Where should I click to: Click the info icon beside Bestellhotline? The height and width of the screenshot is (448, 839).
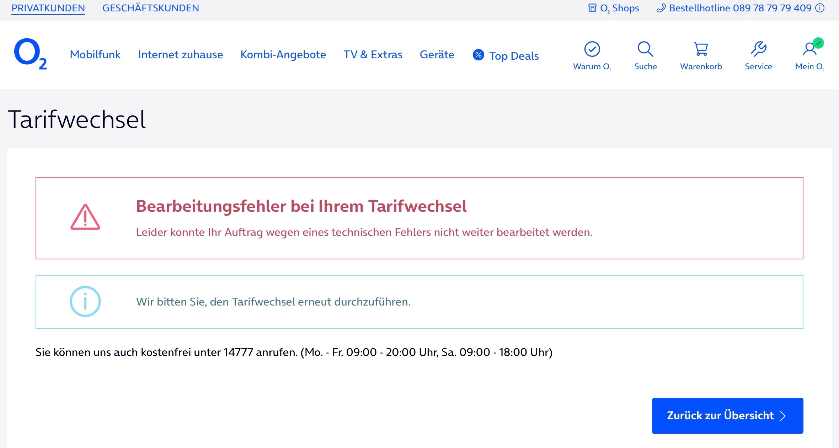[820, 8]
